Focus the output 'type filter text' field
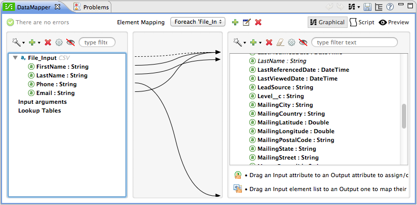417x205 pixels. coord(354,42)
